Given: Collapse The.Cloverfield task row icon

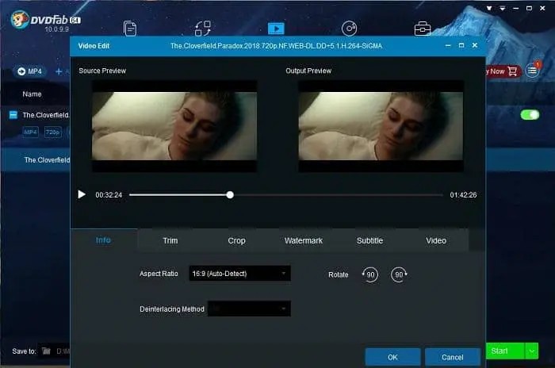Looking at the screenshot, I should (13, 115).
